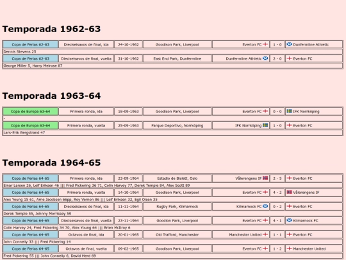Click scorer line George Miller 5, Harry Melrose 87
Viewport: 346px width, 260px height.
click(x=33, y=65)
